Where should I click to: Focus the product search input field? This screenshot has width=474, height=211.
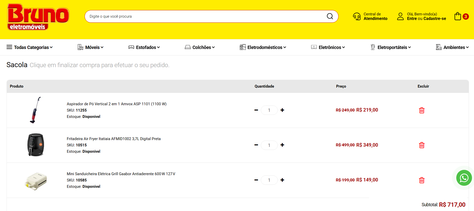203,16
